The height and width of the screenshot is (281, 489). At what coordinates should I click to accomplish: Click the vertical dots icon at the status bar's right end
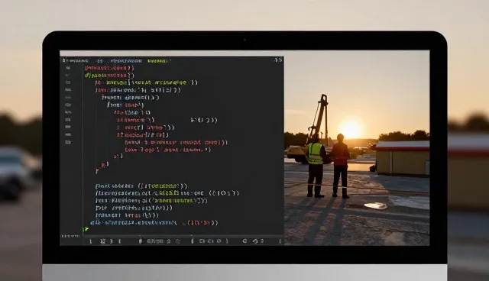[x=280, y=241]
